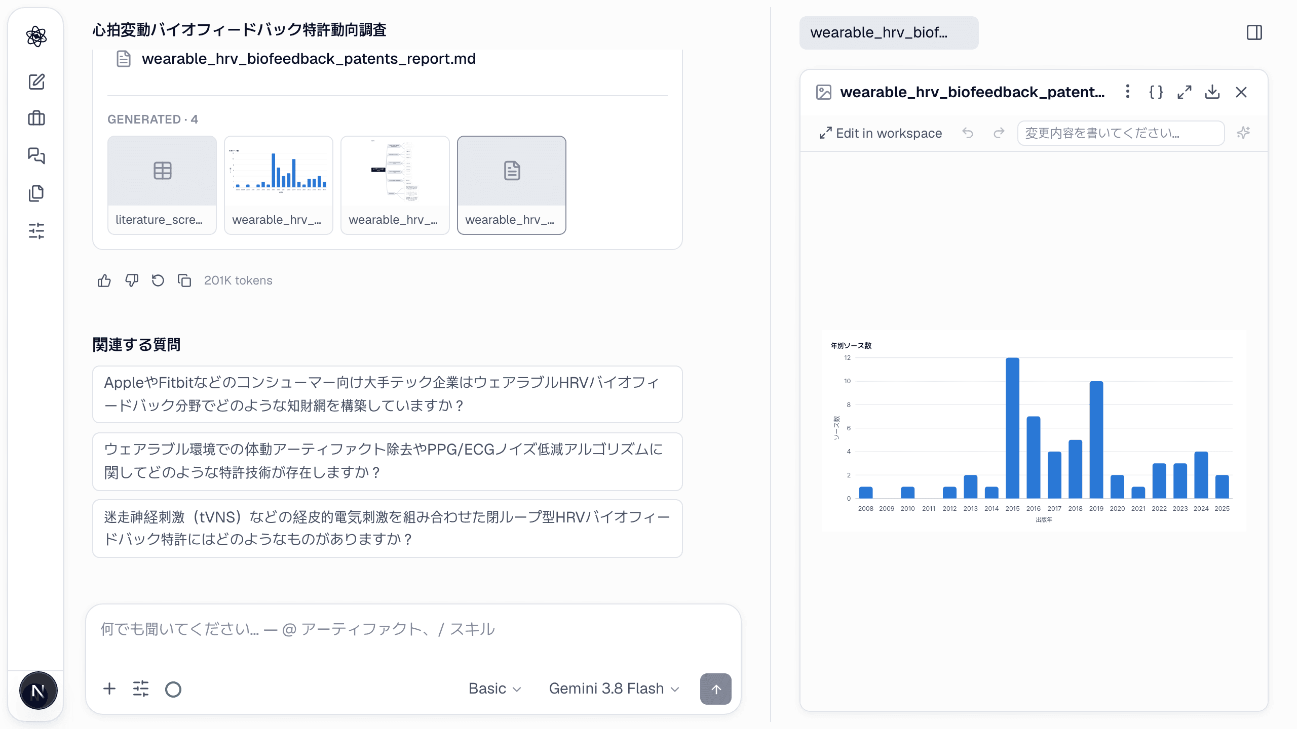The image size is (1297, 729).
Task: Select the AppleやFitbit related question
Action: click(388, 394)
